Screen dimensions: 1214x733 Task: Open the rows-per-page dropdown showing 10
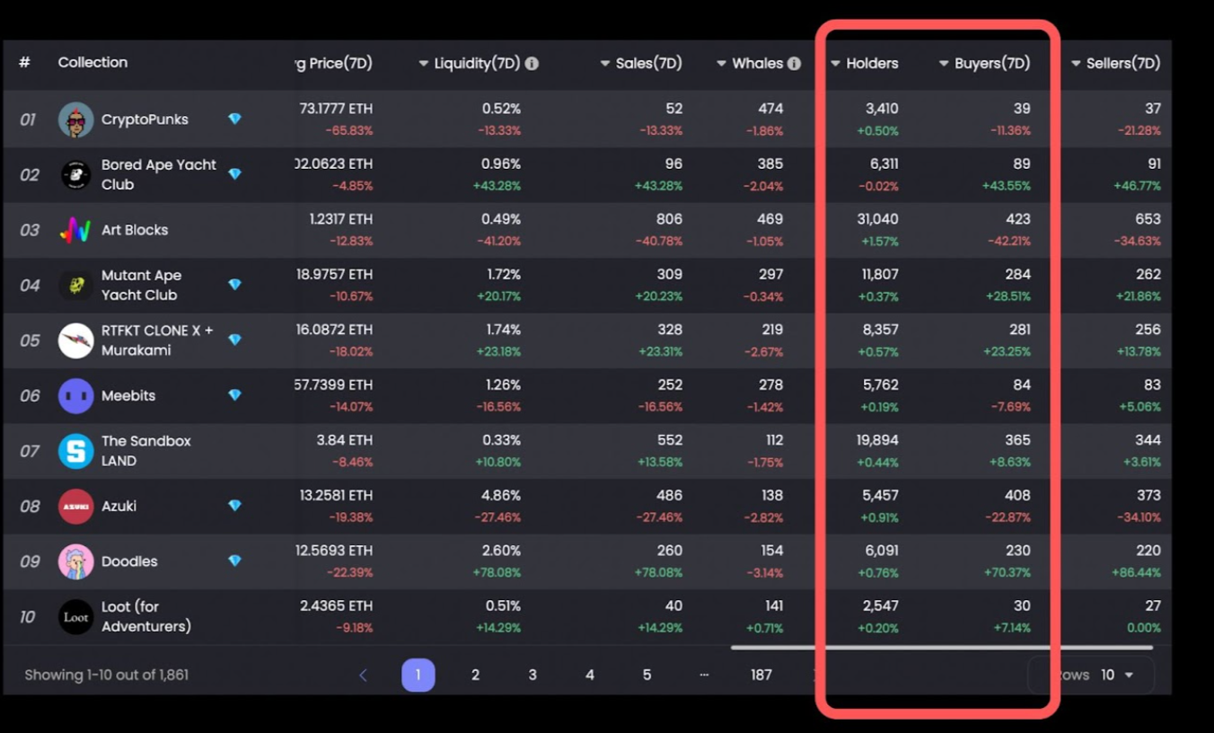(x=1117, y=675)
